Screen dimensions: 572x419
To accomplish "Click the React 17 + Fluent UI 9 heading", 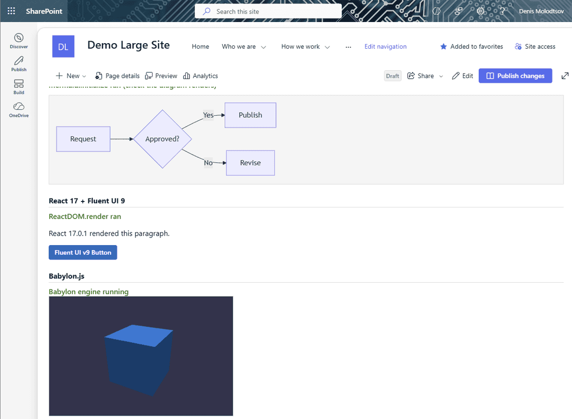I will (x=87, y=201).
